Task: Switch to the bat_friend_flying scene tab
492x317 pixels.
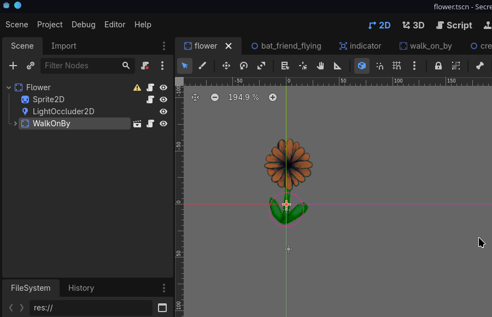Action: tap(286, 46)
